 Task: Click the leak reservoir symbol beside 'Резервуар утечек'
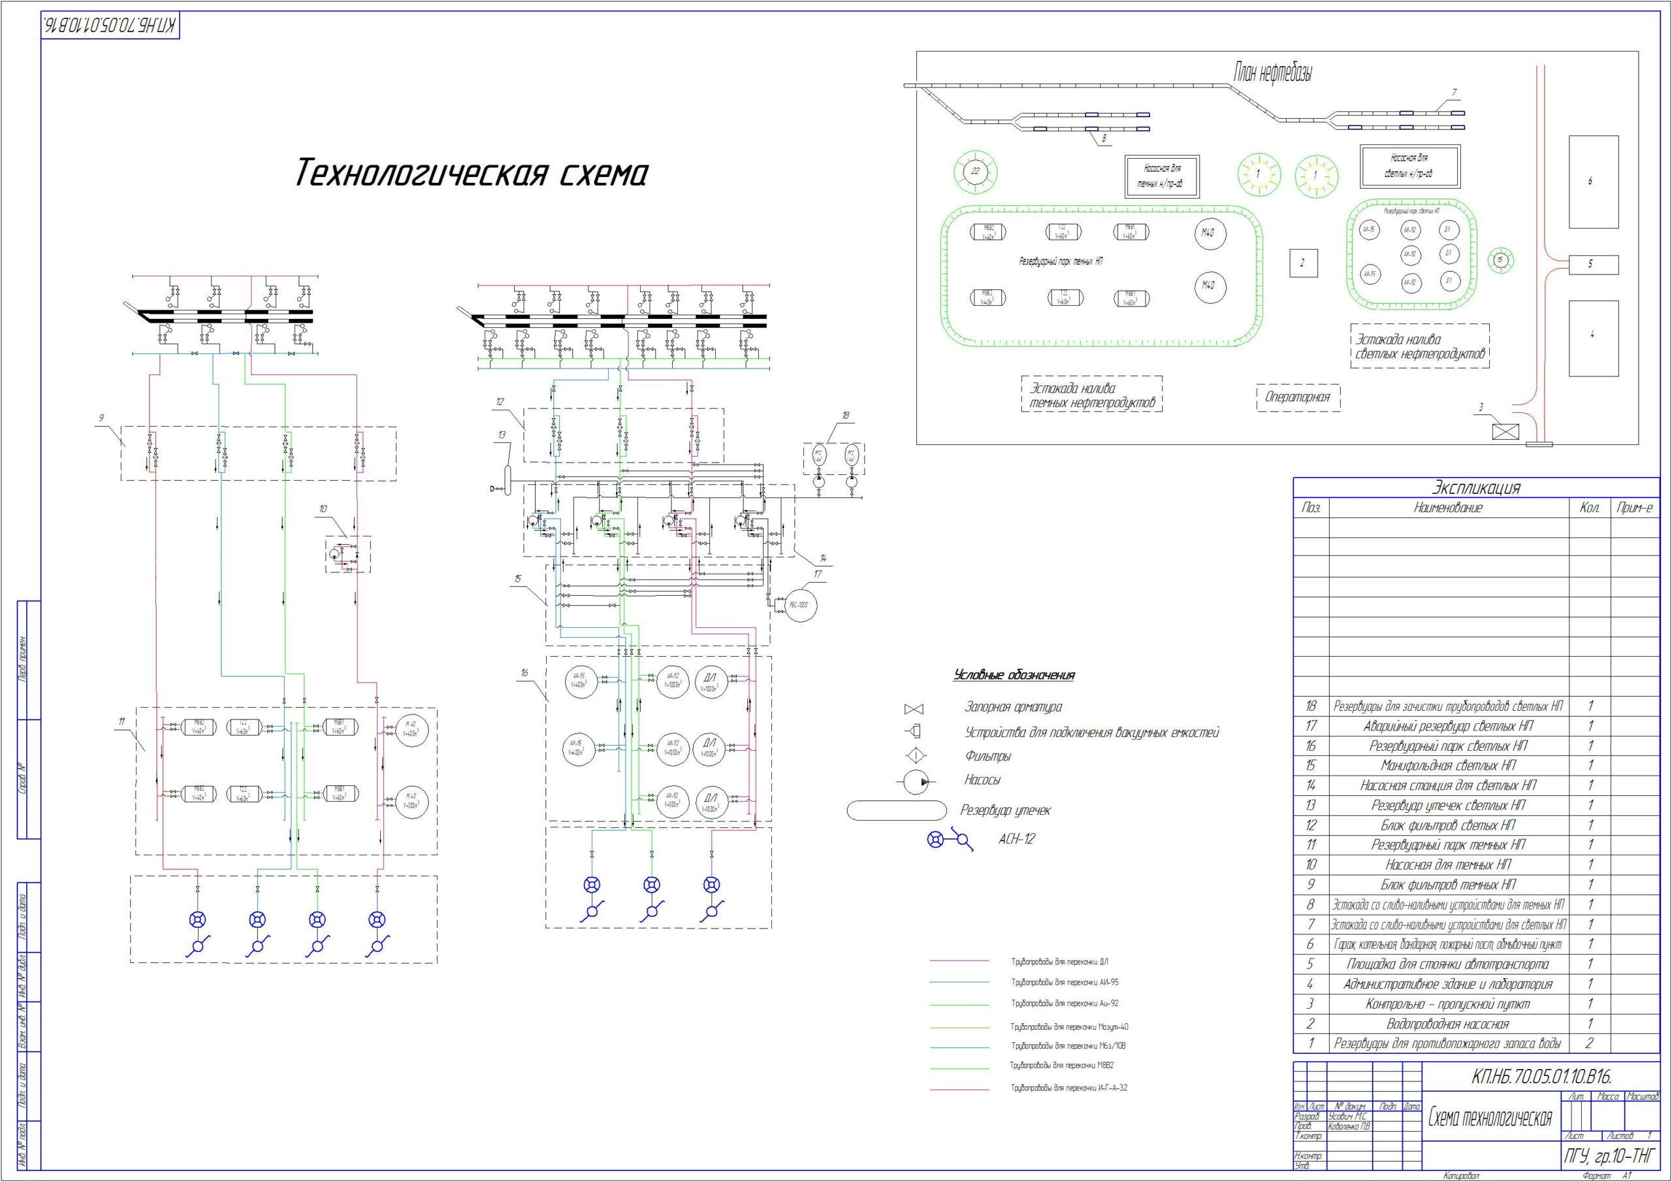pos(897,810)
